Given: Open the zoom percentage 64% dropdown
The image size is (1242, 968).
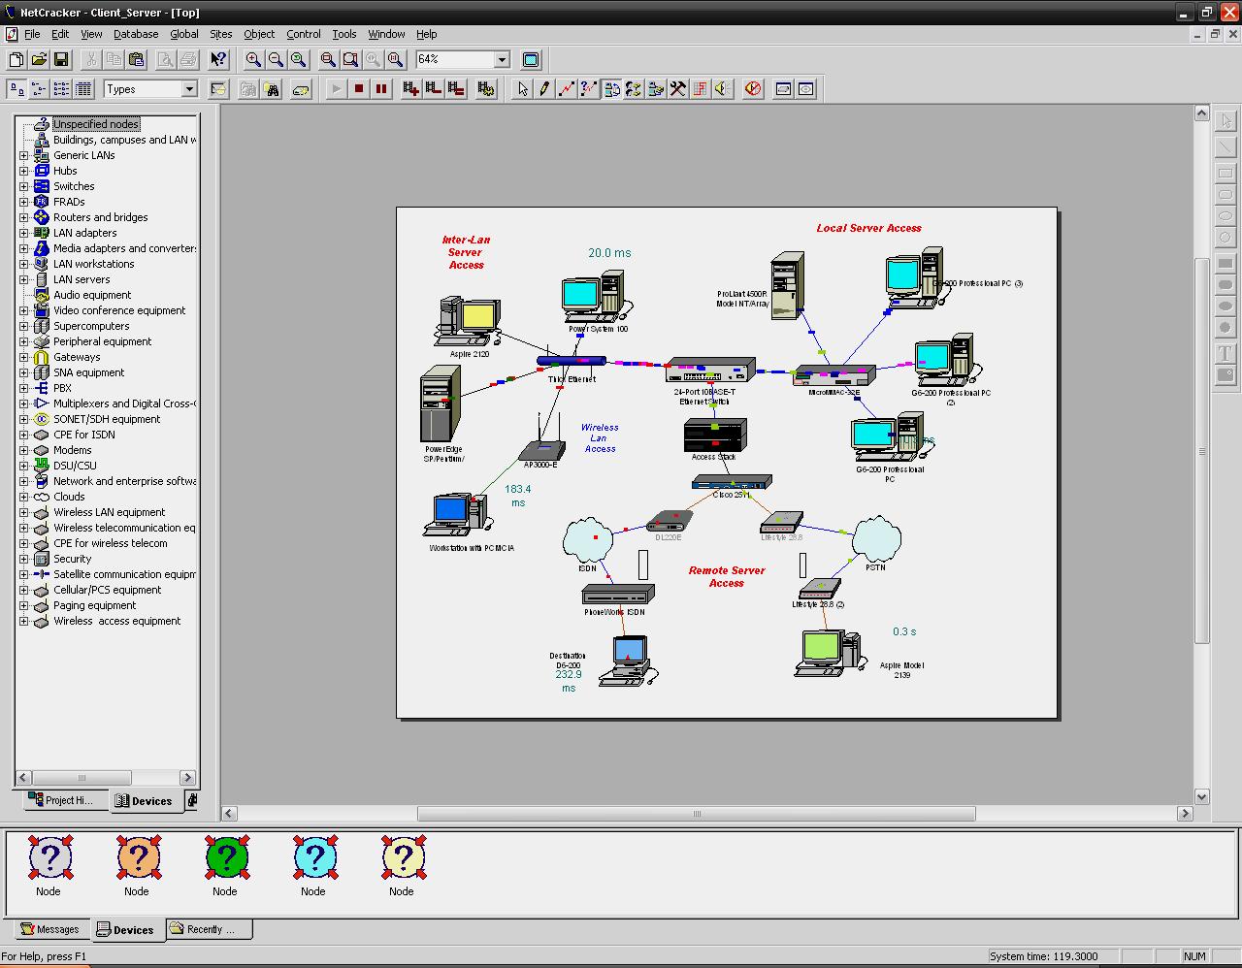Looking at the screenshot, I should (x=502, y=60).
